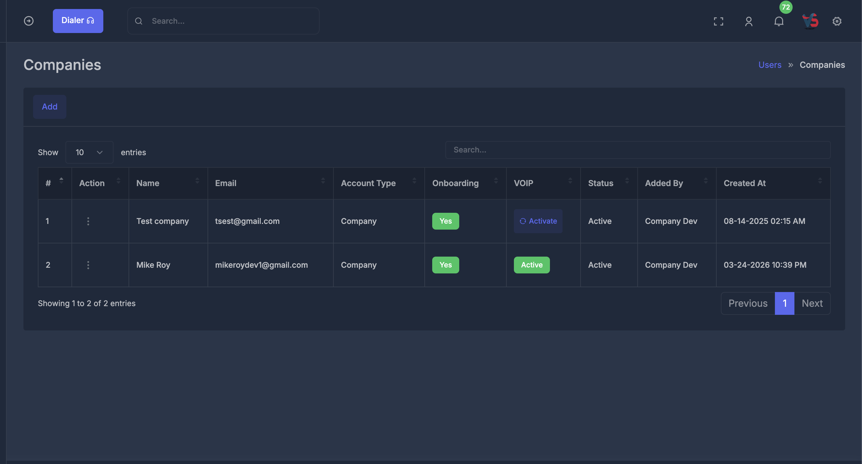Sort by the VOIP column
Screen dimensions: 862x464
pos(543,183)
